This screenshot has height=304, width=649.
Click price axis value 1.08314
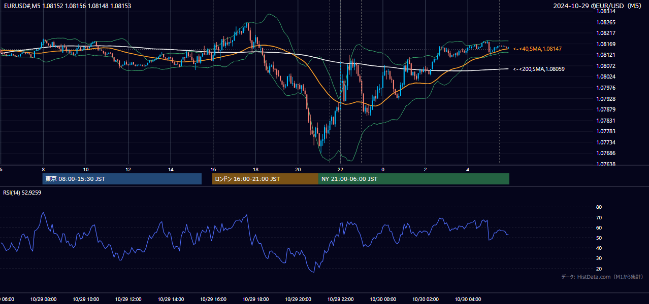pyautogui.click(x=606, y=11)
